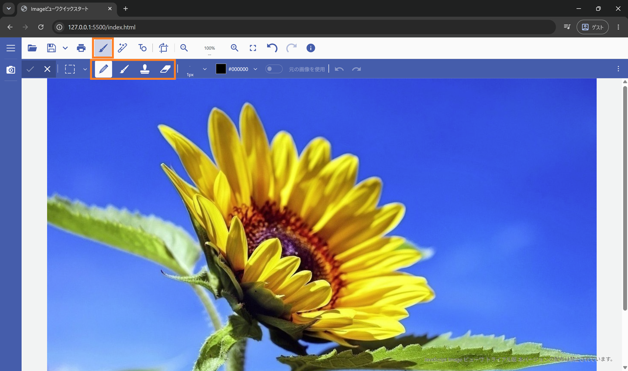
Task: Select the Pencil tool
Action: coord(104,69)
